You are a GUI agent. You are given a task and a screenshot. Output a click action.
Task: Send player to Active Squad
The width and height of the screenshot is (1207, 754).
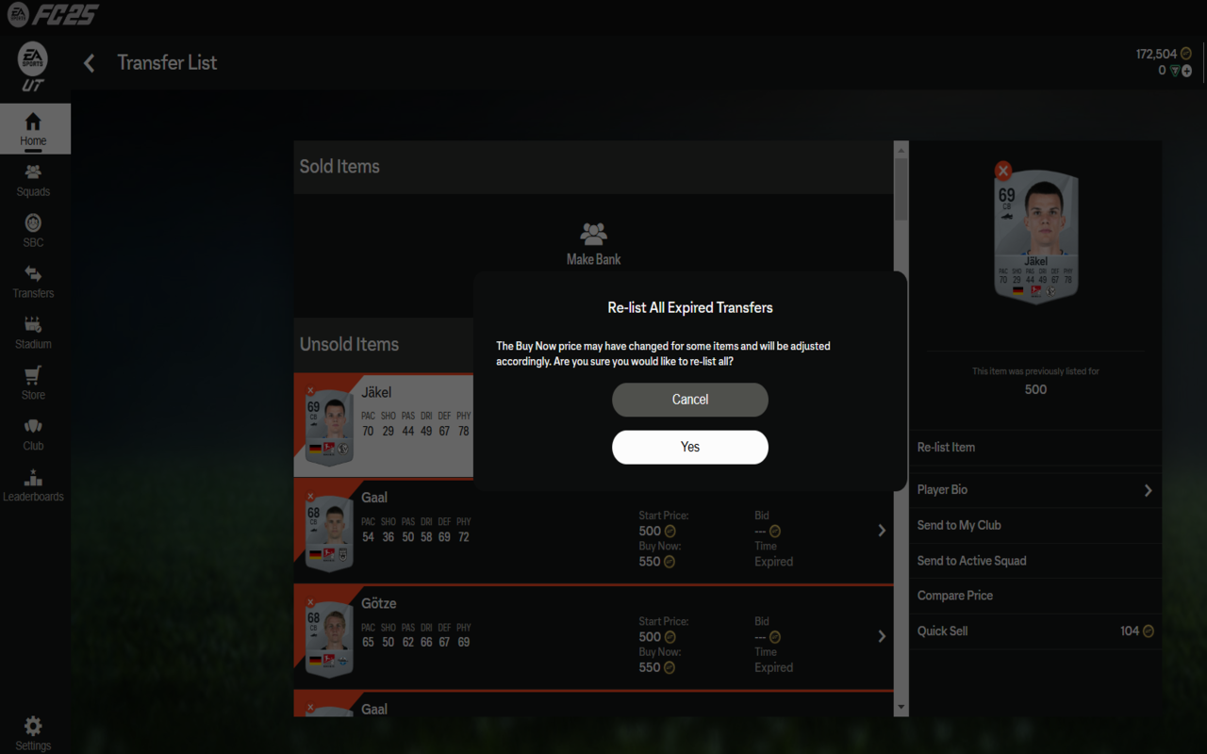pos(1035,561)
